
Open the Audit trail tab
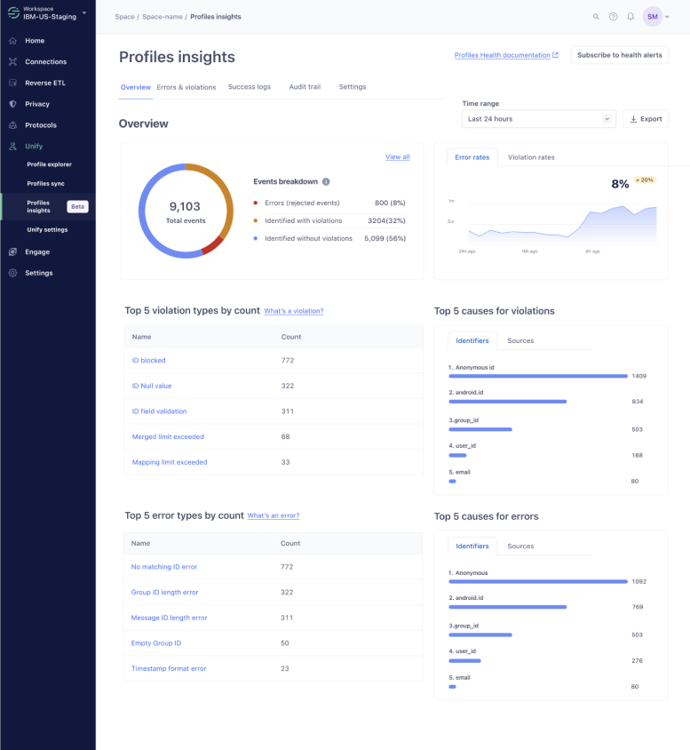[x=305, y=86]
